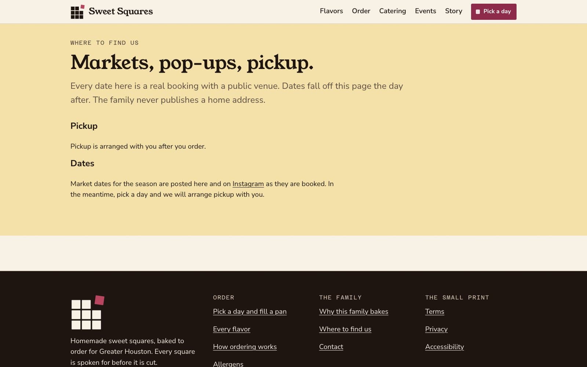The height and width of the screenshot is (367, 587).
Task: Click the heading Markets, pop-ups, pickup.
Action: click(x=192, y=62)
